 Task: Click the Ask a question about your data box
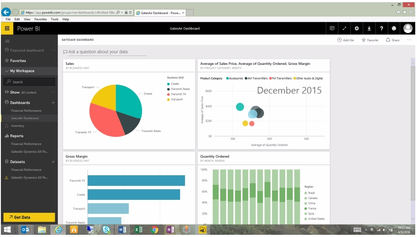click(x=104, y=52)
